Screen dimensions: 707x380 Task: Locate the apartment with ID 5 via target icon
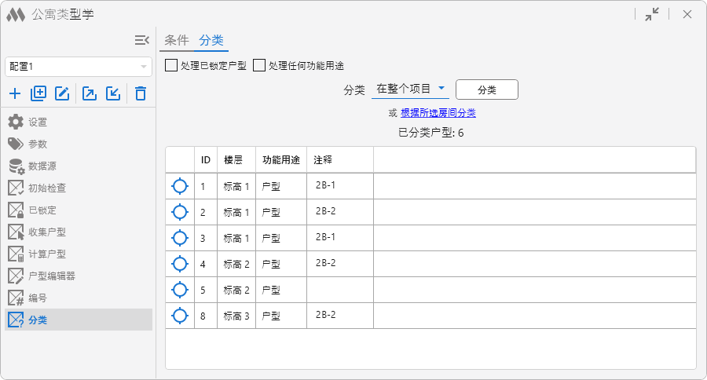click(x=180, y=290)
